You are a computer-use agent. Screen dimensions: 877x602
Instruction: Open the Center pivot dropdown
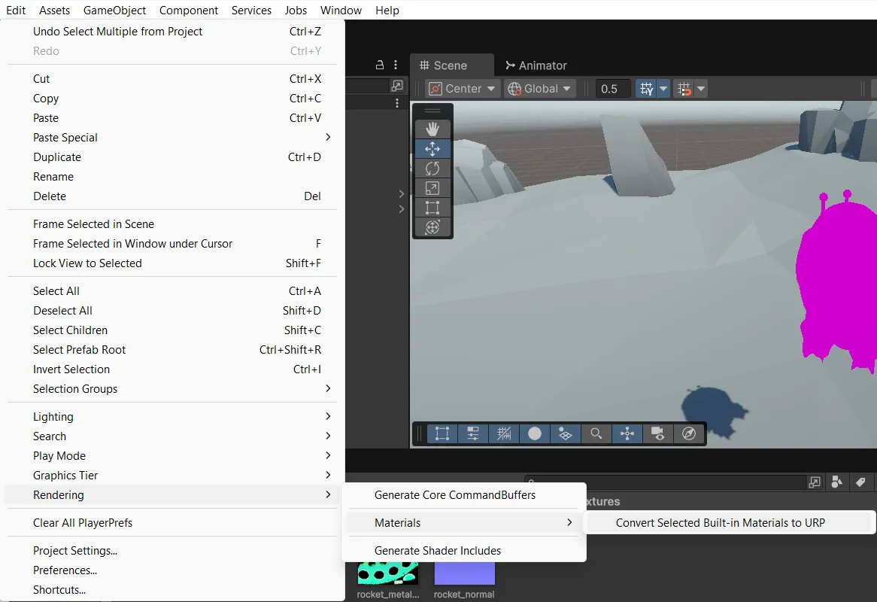tap(462, 88)
